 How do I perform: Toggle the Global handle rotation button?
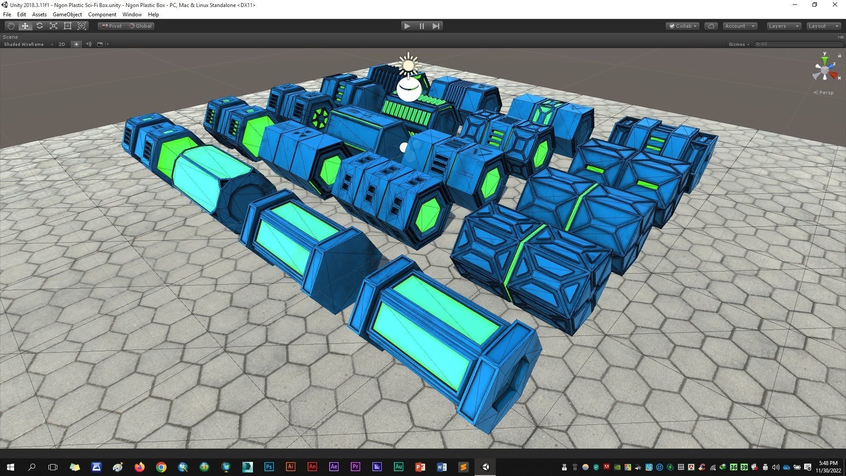[141, 26]
